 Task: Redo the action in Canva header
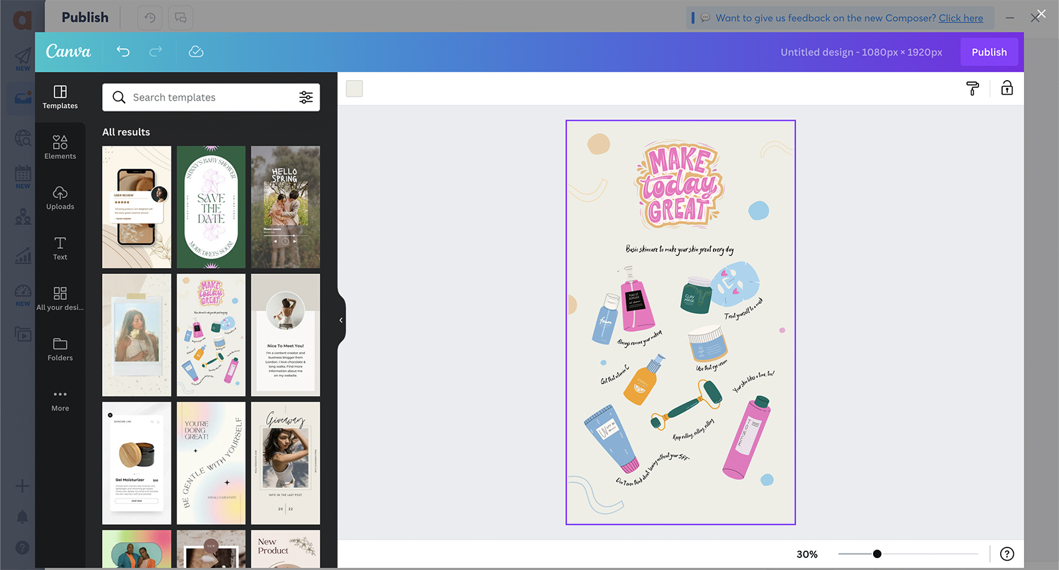coord(156,52)
